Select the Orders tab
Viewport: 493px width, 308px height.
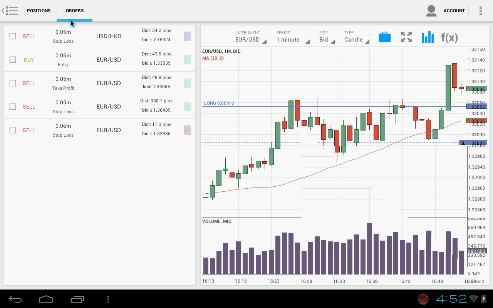[x=75, y=11]
